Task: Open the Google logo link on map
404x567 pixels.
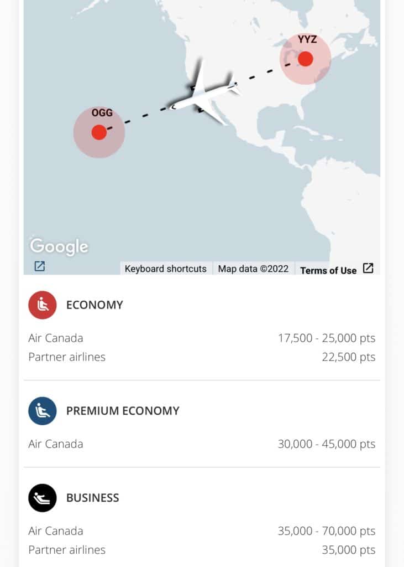Action: coord(59,246)
